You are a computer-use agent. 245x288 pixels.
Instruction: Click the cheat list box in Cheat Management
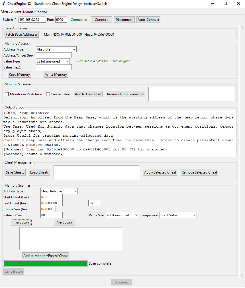coord(97,172)
